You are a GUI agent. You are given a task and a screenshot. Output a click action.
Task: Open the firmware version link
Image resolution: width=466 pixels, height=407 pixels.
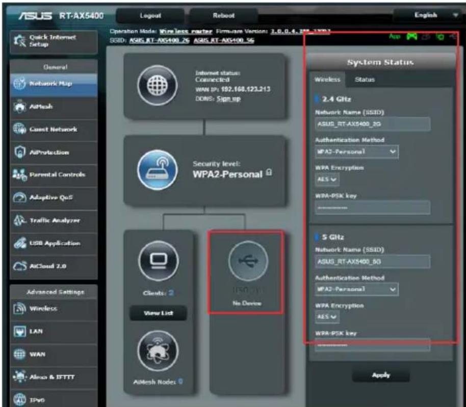tap(300, 32)
